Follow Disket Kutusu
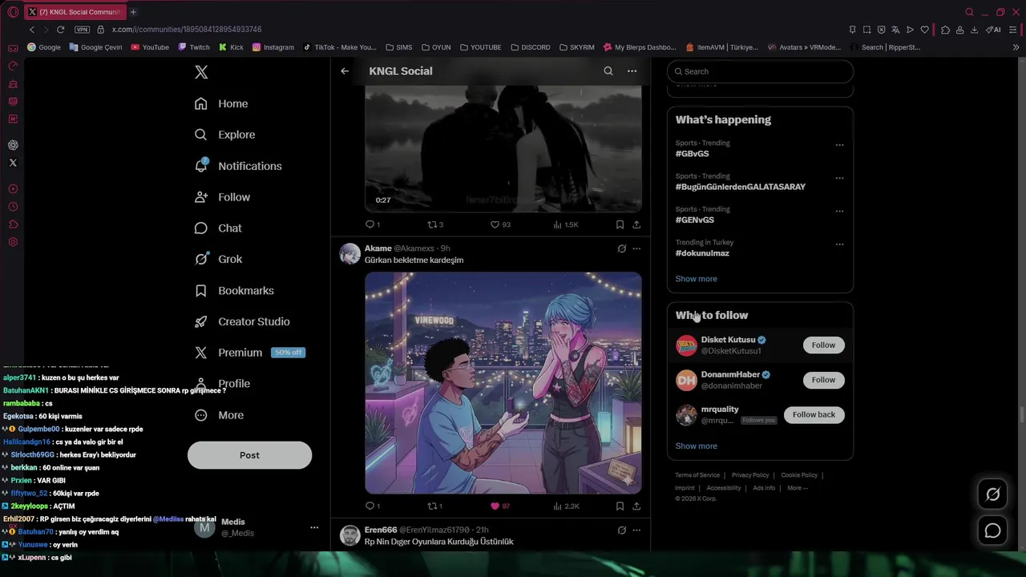This screenshot has height=577, width=1026. click(x=823, y=345)
